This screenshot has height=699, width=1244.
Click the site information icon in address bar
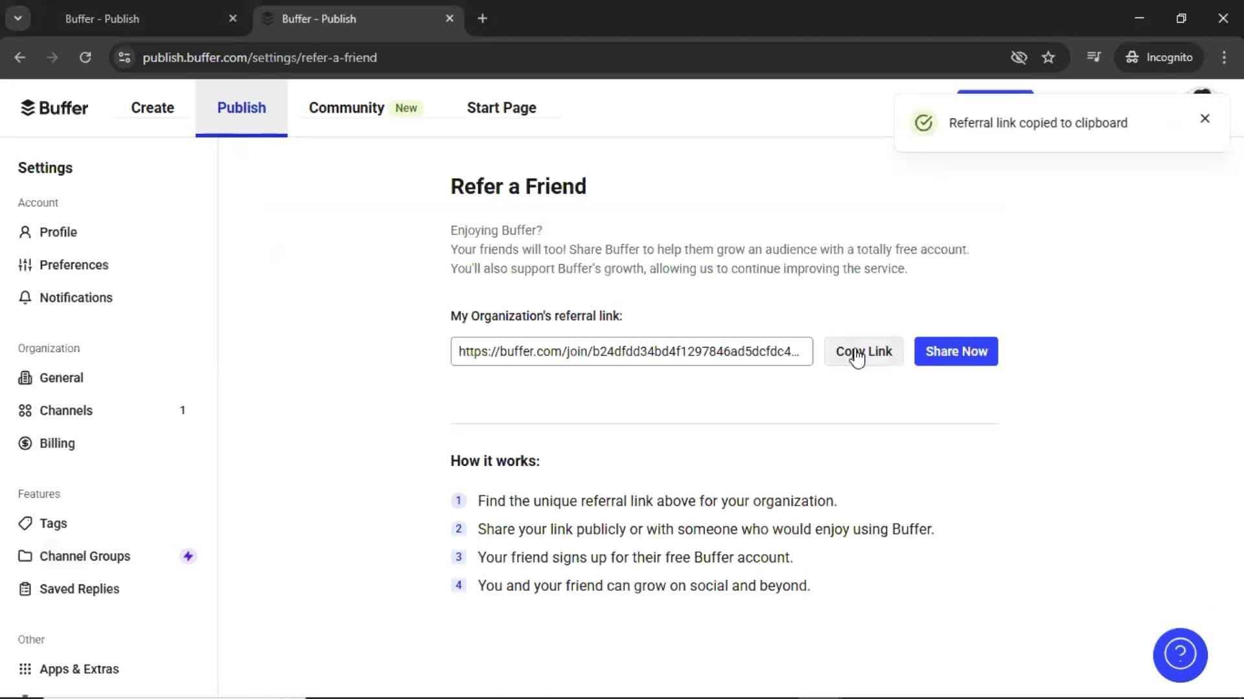coord(124,58)
